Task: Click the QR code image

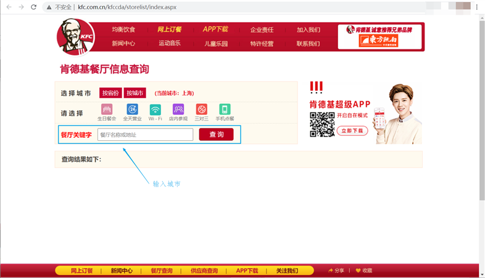Action: tap(322, 124)
